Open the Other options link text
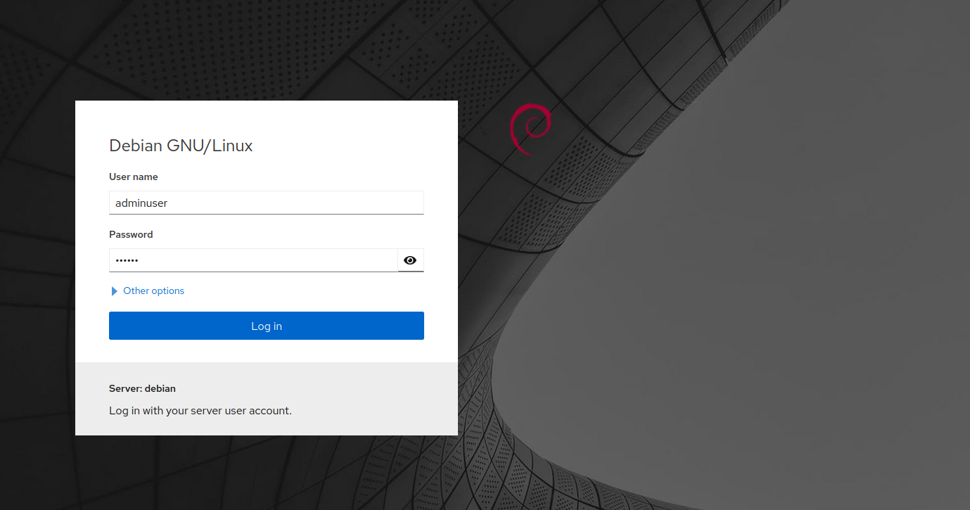 tap(153, 291)
